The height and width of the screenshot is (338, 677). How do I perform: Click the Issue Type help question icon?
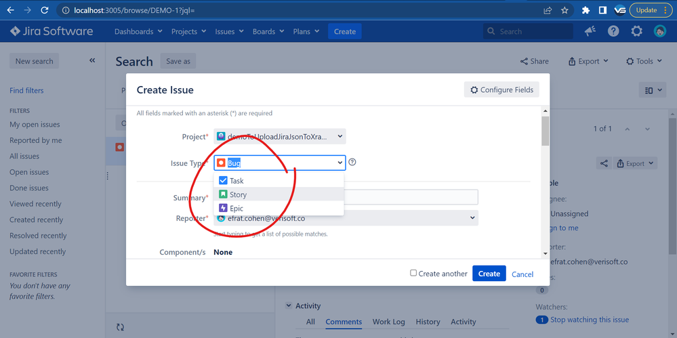pyautogui.click(x=352, y=163)
